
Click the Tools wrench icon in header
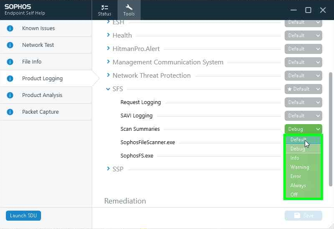[x=129, y=8]
